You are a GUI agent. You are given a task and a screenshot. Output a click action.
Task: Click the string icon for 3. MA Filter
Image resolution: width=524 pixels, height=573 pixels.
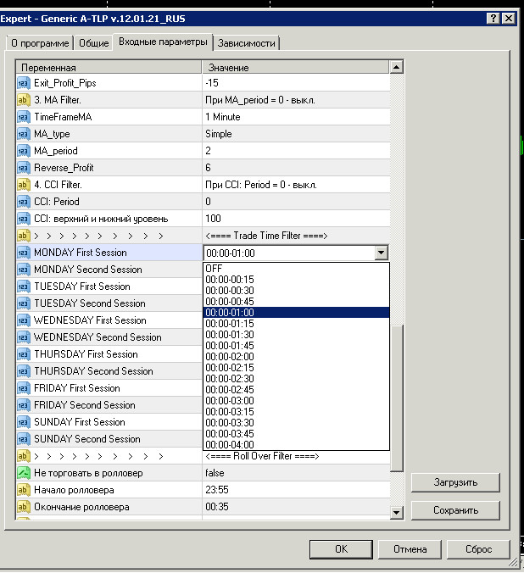pos(23,100)
